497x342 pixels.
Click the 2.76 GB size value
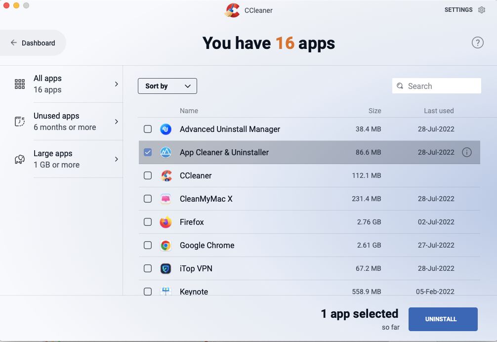coord(369,222)
